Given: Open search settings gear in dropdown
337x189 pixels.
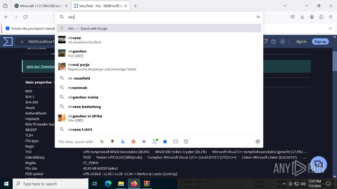Looking at the screenshot, I should click(x=258, y=141).
